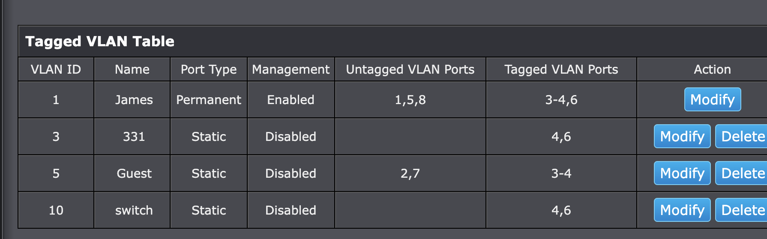
Task: Click untagged ports cell showing 1,5,8
Action: [x=410, y=100]
